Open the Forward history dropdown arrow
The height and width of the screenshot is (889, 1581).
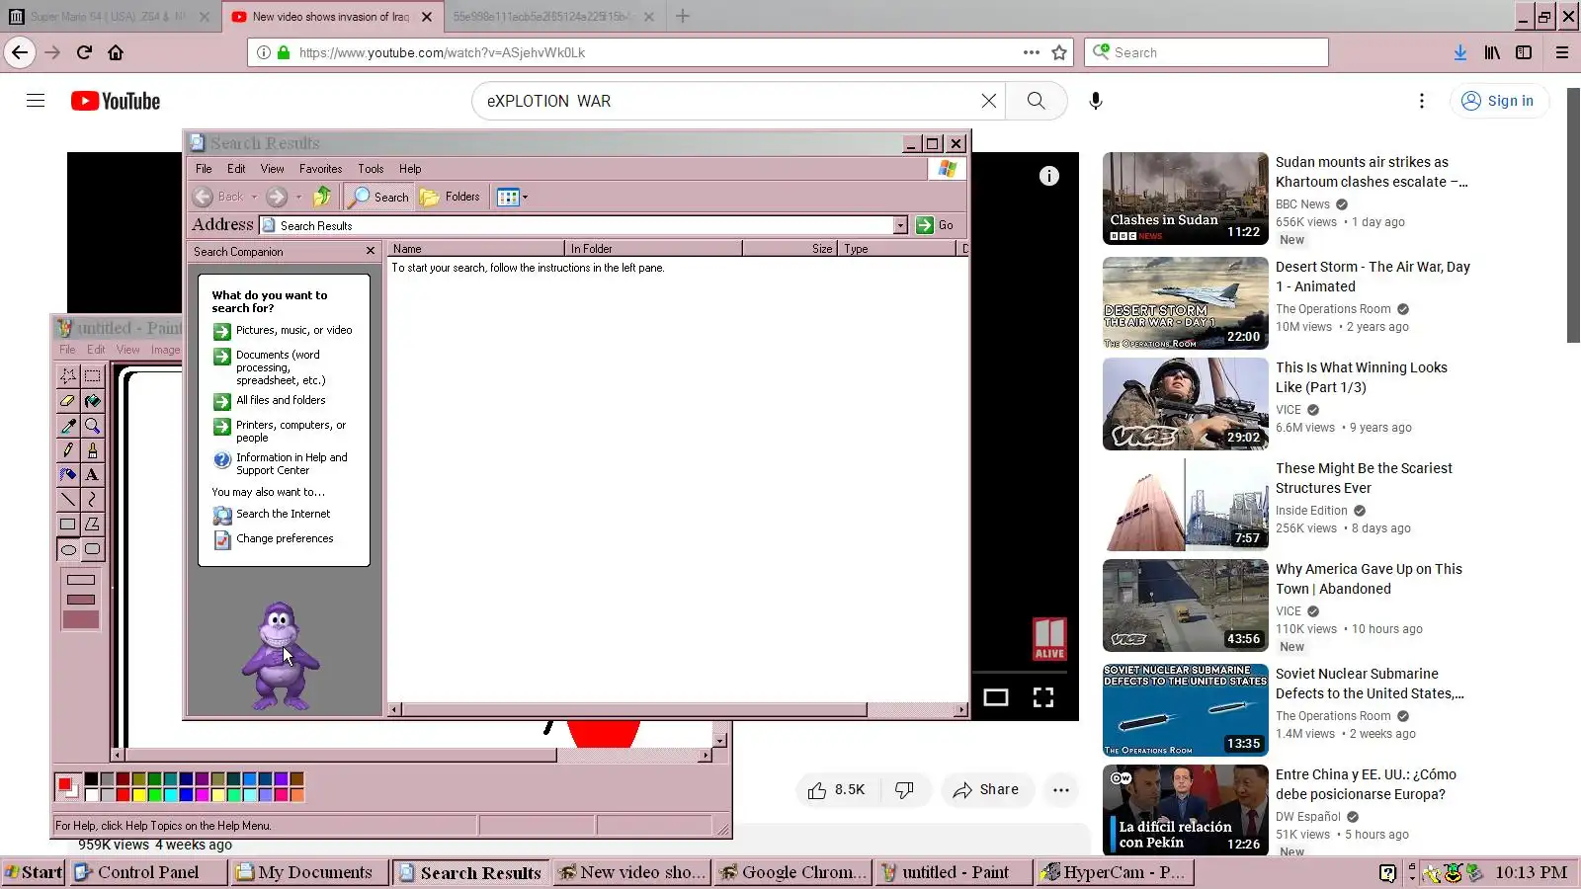(x=298, y=197)
